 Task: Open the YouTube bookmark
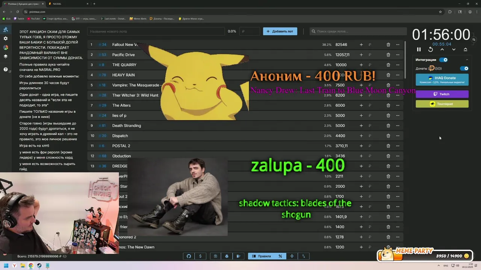[x=33, y=19]
